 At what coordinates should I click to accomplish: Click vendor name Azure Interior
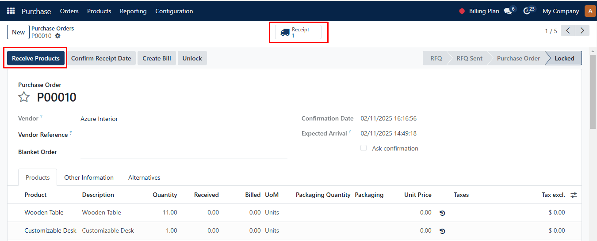[99, 119]
